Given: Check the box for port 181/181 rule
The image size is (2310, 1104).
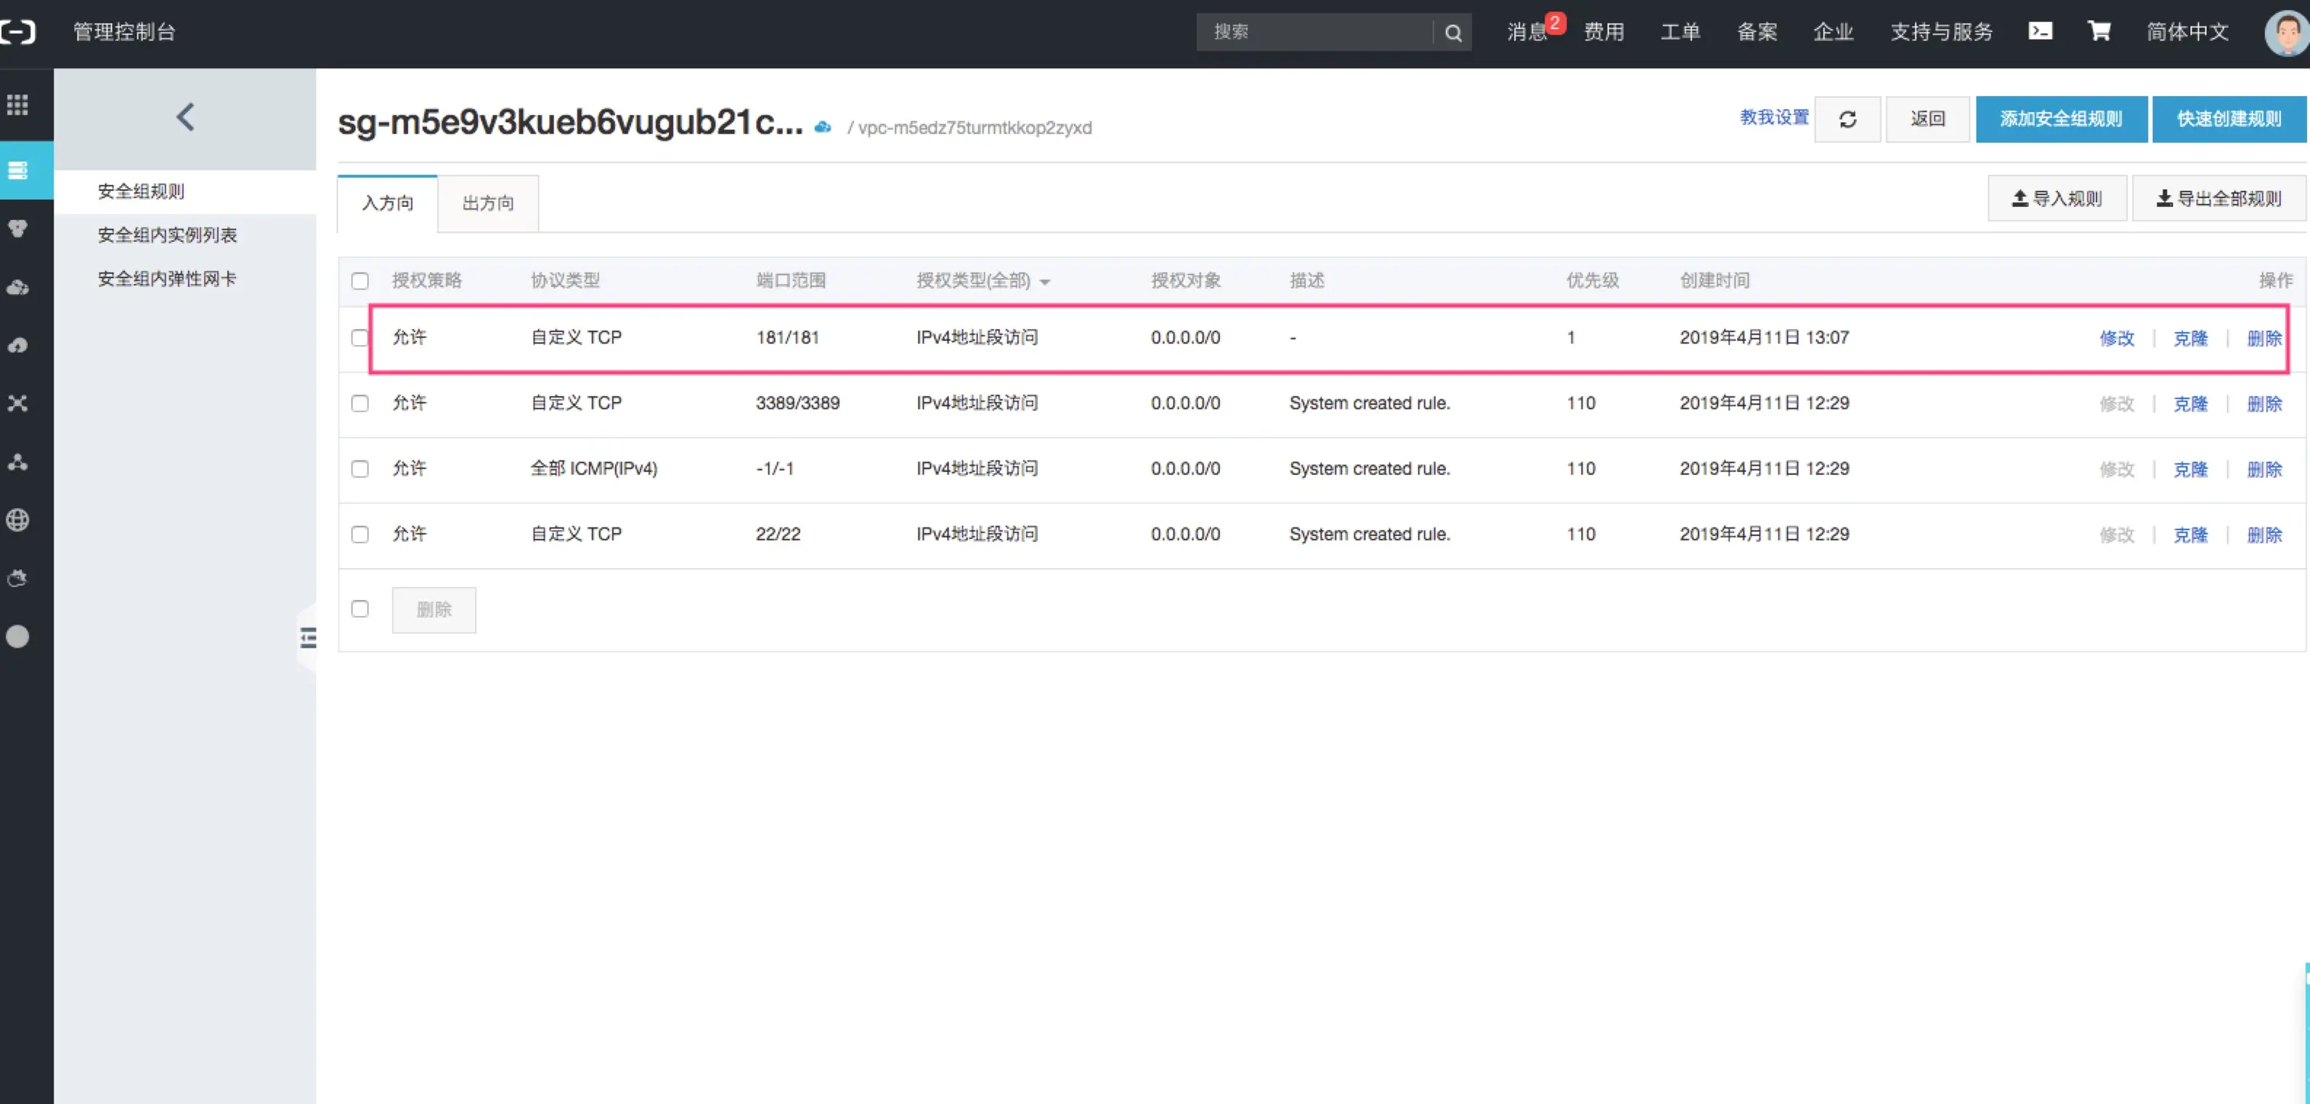Looking at the screenshot, I should [x=360, y=337].
